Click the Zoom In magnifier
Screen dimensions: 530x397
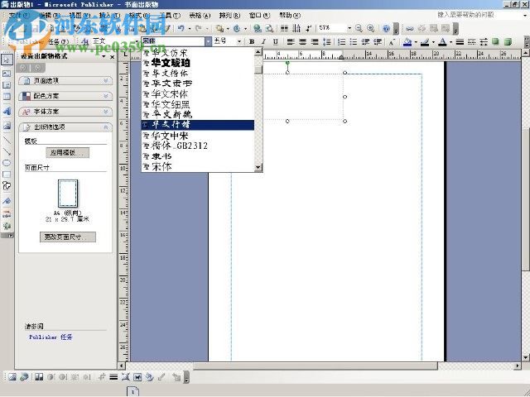click(371, 28)
